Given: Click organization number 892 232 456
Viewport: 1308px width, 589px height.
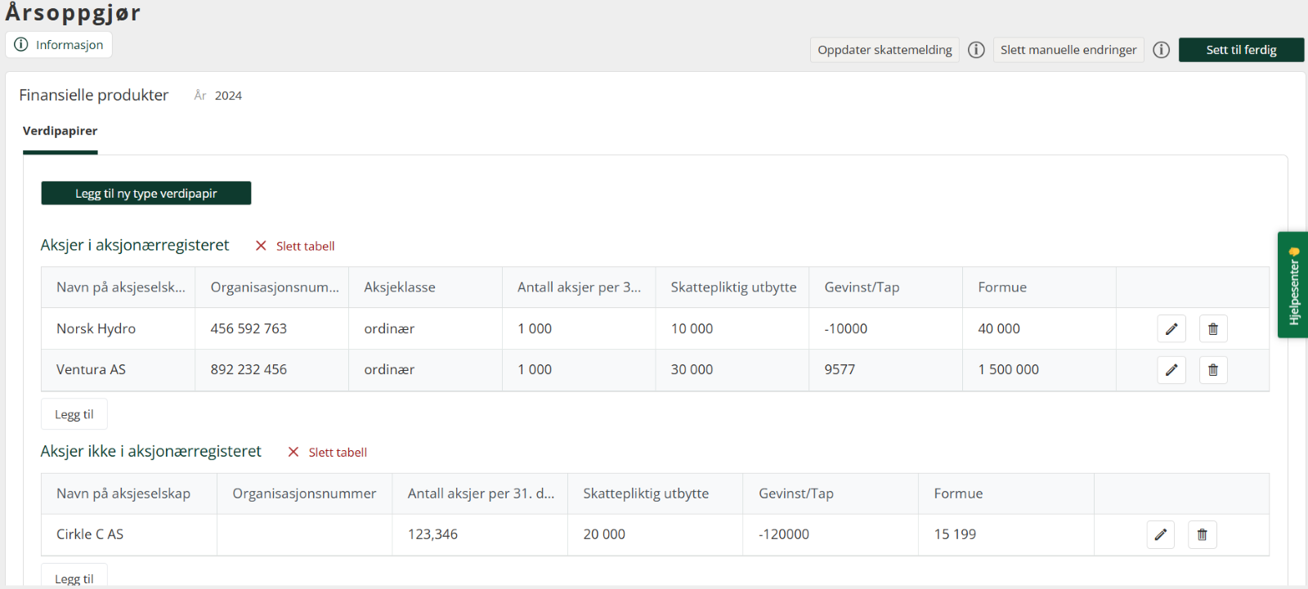Looking at the screenshot, I should pyautogui.click(x=249, y=370).
